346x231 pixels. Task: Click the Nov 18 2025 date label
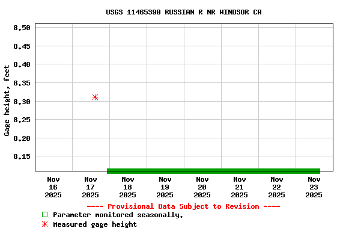[128, 187]
